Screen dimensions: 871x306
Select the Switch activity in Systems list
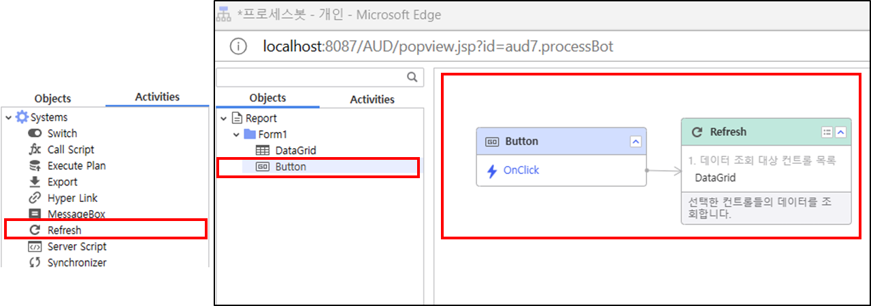[x=62, y=133]
